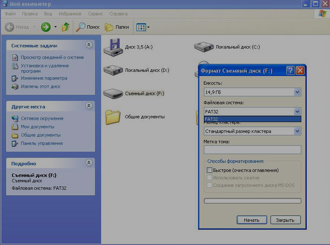
Task: Open the Вид menu
Action: (x=48, y=14)
